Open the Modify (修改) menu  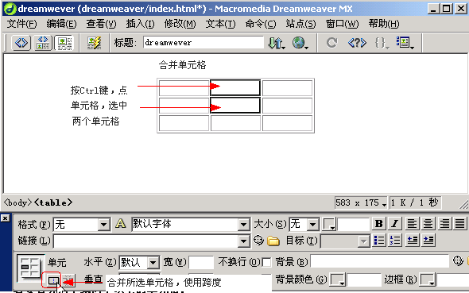[180, 24]
